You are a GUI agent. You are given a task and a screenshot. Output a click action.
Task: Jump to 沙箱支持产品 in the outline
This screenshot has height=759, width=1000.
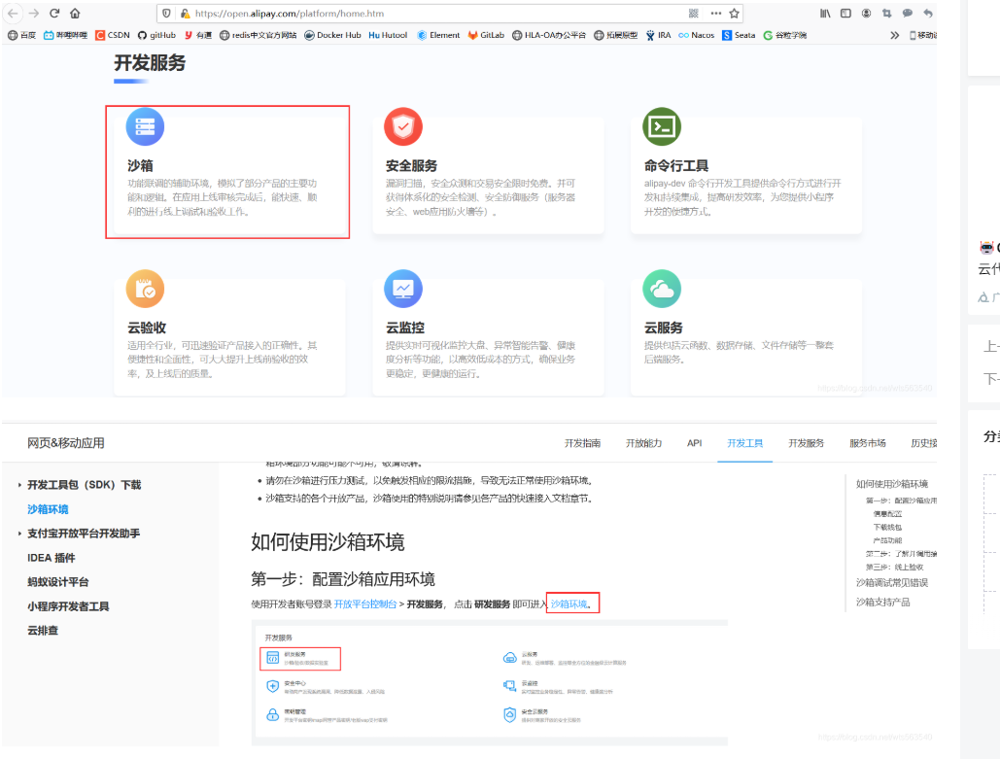click(883, 602)
